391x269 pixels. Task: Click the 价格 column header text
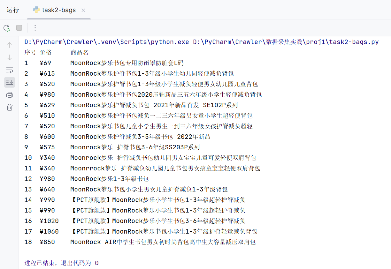46,52
